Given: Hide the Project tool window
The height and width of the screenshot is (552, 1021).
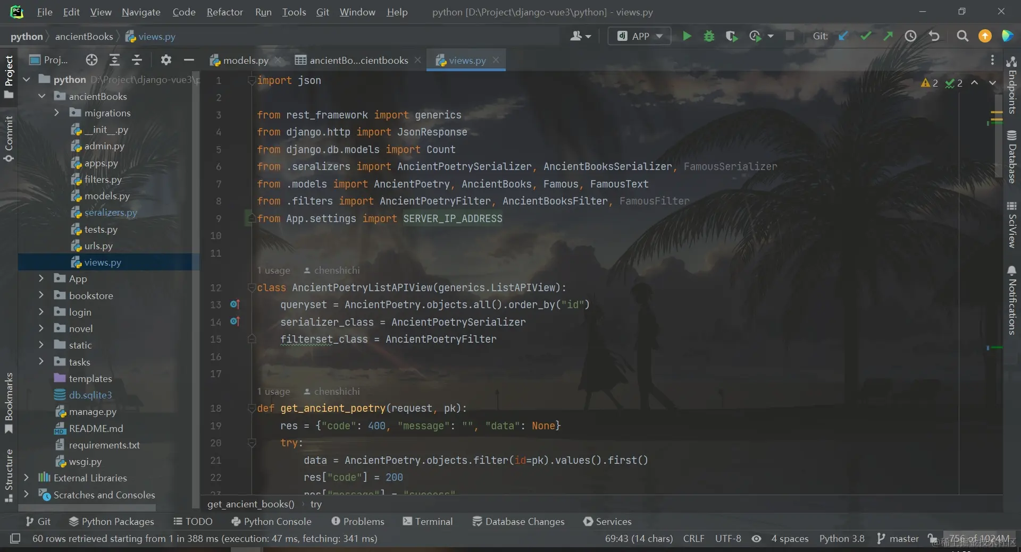Looking at the screenshot, I should tap(189, 60).
